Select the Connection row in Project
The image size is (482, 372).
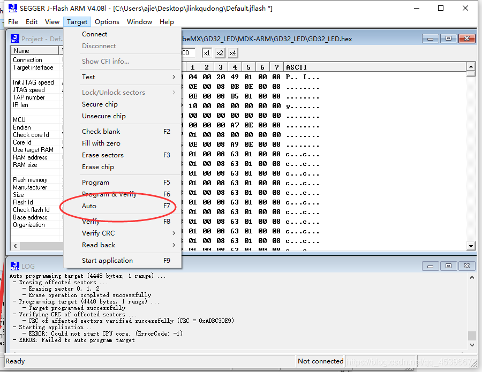[37, 60]
